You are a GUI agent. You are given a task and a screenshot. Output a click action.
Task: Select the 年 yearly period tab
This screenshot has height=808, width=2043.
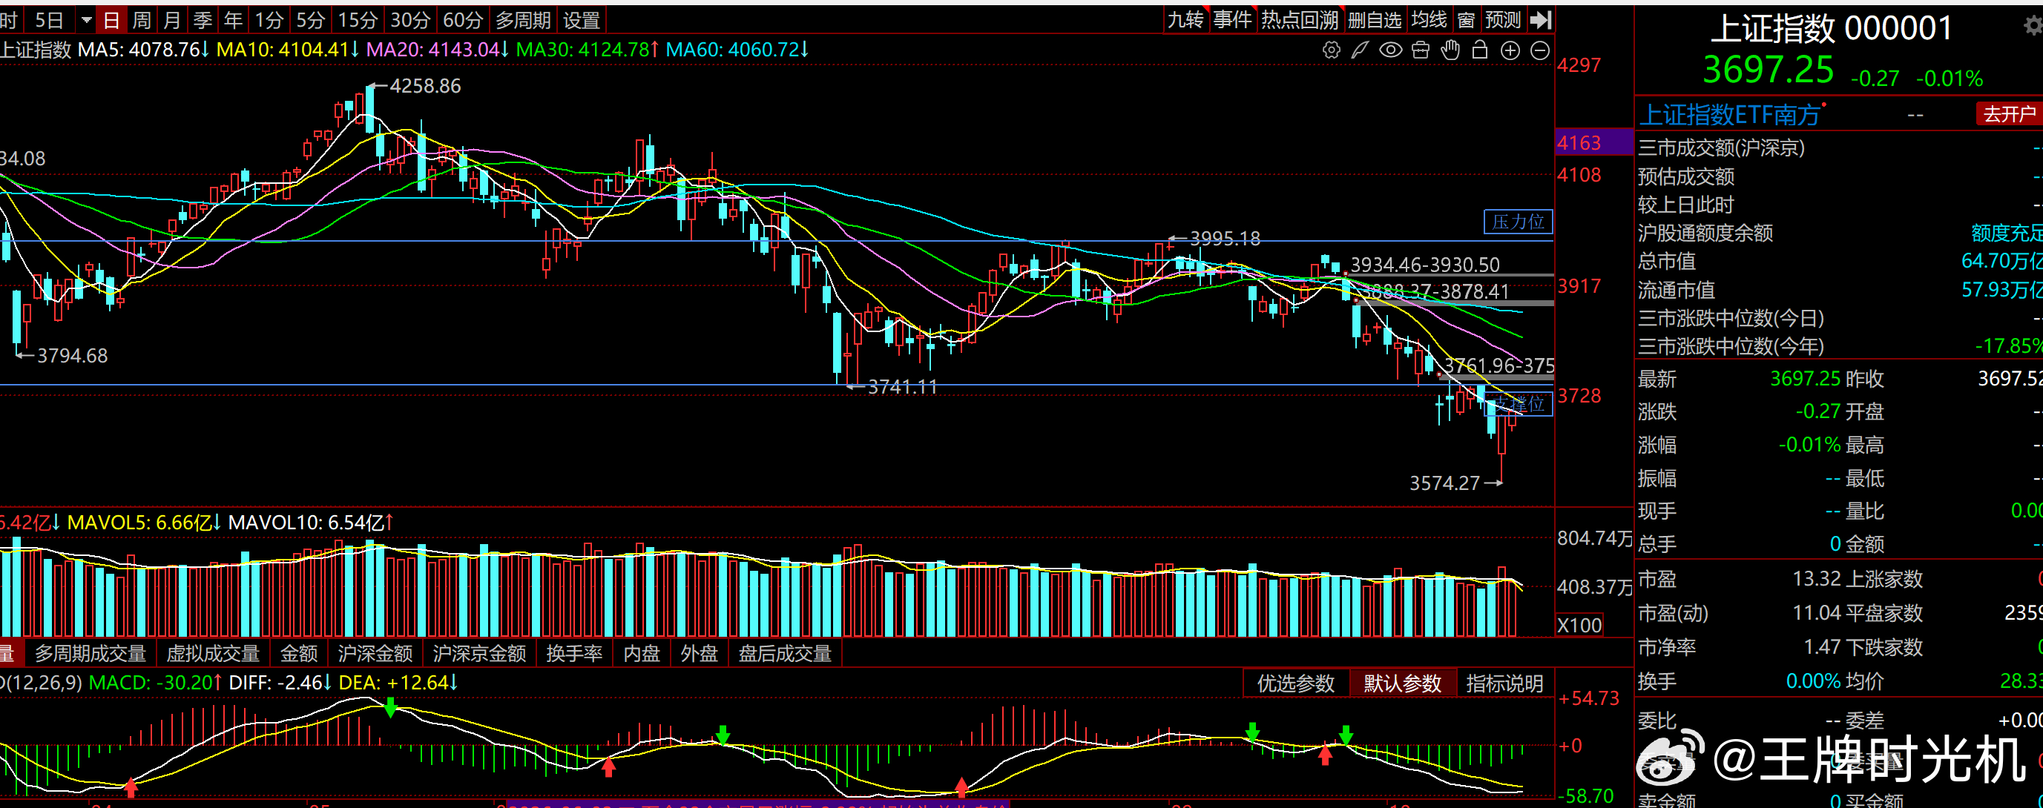pyautogui.click(x=232, y=20)
